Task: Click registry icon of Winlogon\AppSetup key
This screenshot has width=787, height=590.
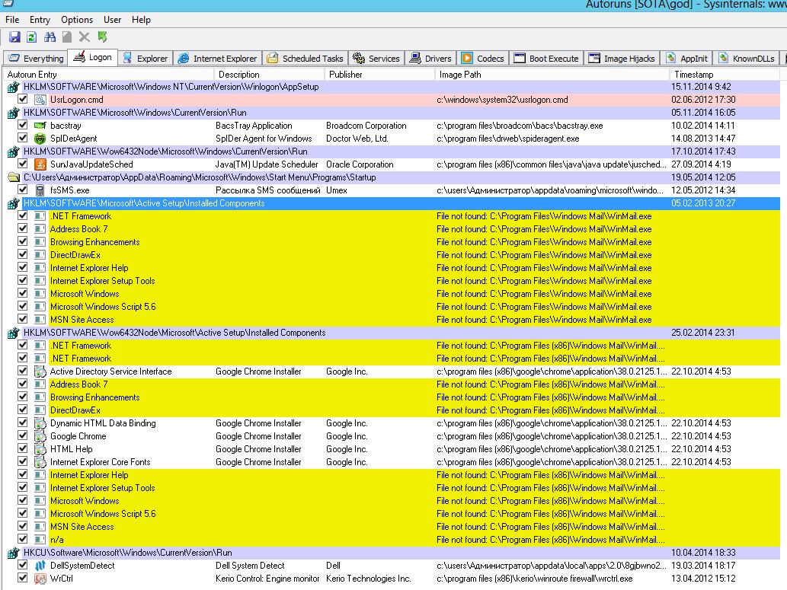Action: pyautogui.click(x=14, y=87)
